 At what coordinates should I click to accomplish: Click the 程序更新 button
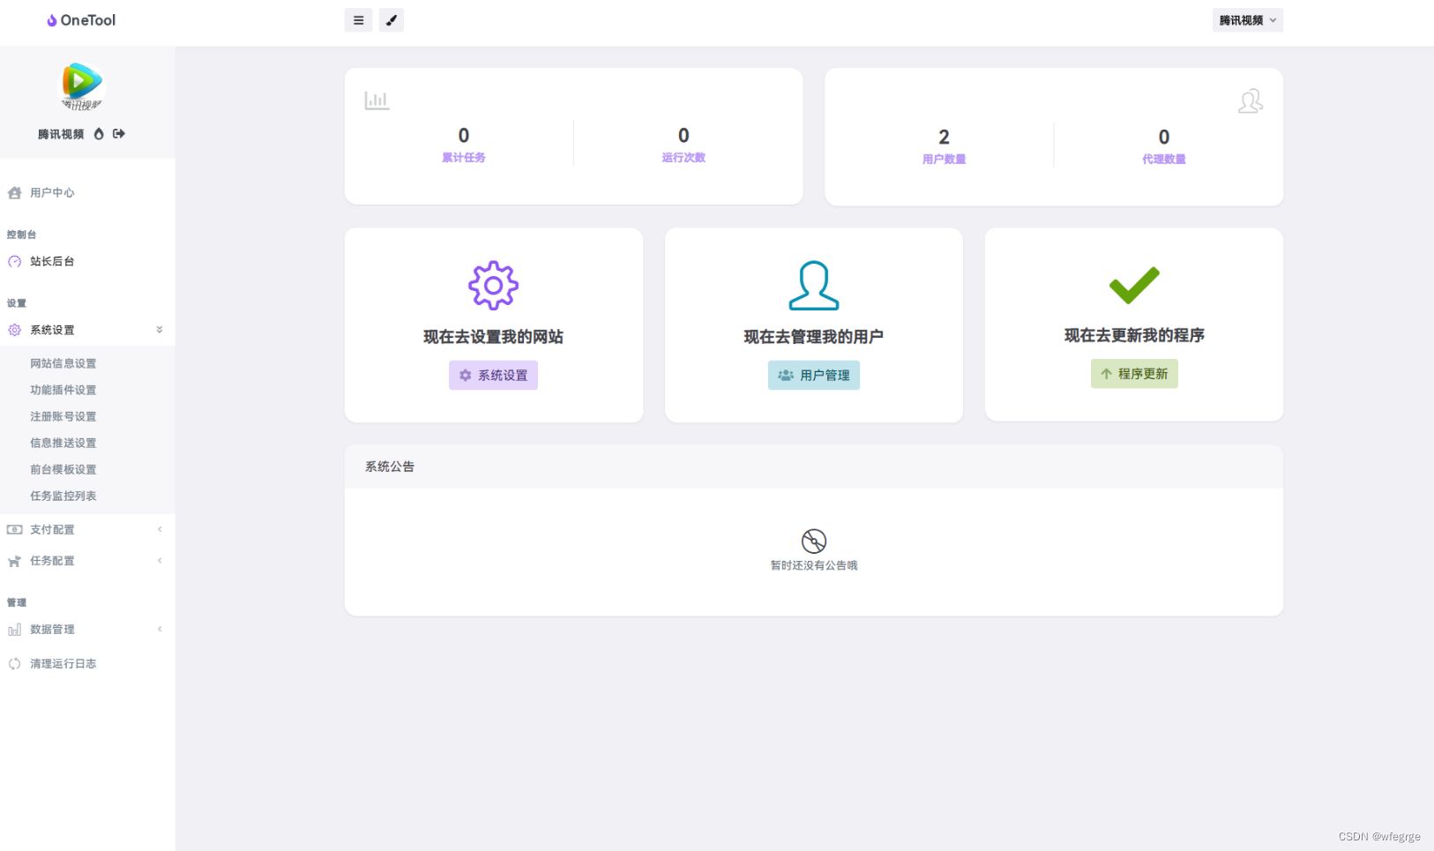point(1134,373)
